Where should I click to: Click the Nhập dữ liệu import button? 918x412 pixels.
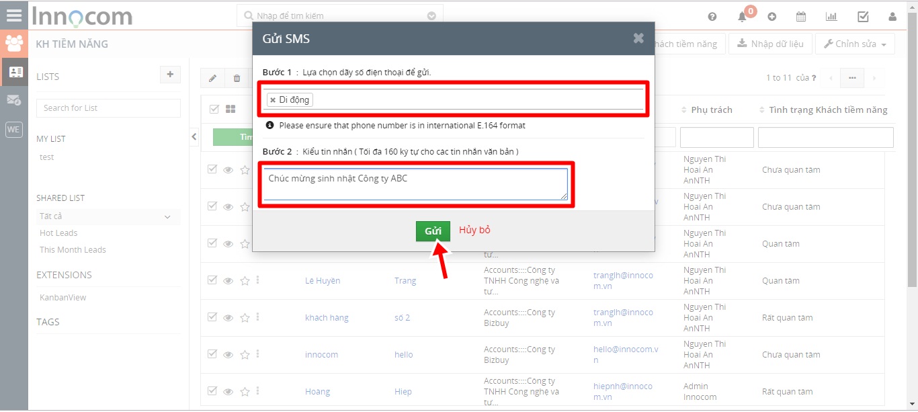(x=770, y=44)
